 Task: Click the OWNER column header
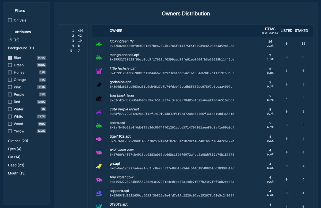pos(116,31)
